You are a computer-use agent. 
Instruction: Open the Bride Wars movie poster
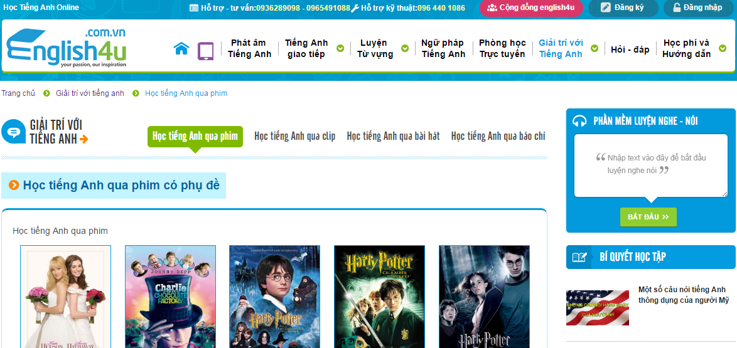[x=66, y=297]
